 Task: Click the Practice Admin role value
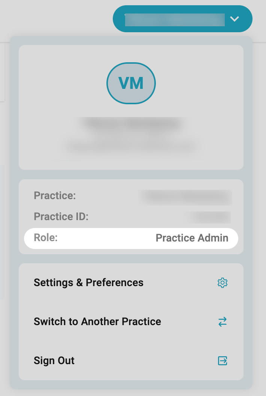[192, 238]
